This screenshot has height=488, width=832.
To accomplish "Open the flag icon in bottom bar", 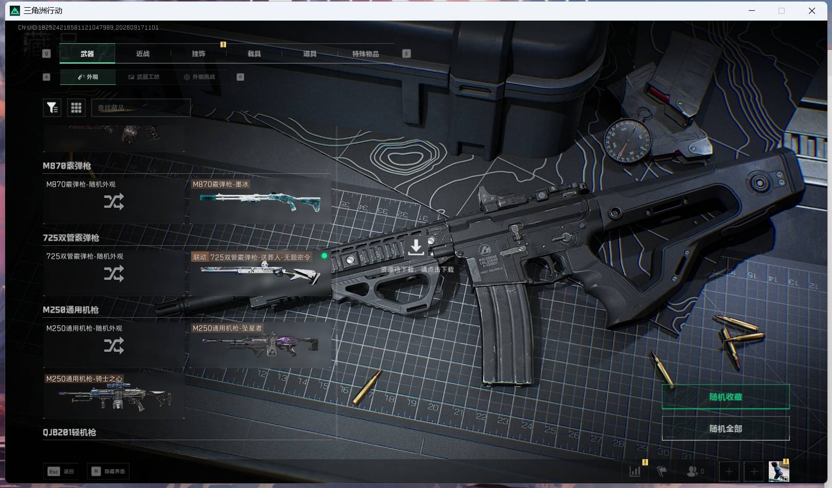I will click(x=662, y=471).
